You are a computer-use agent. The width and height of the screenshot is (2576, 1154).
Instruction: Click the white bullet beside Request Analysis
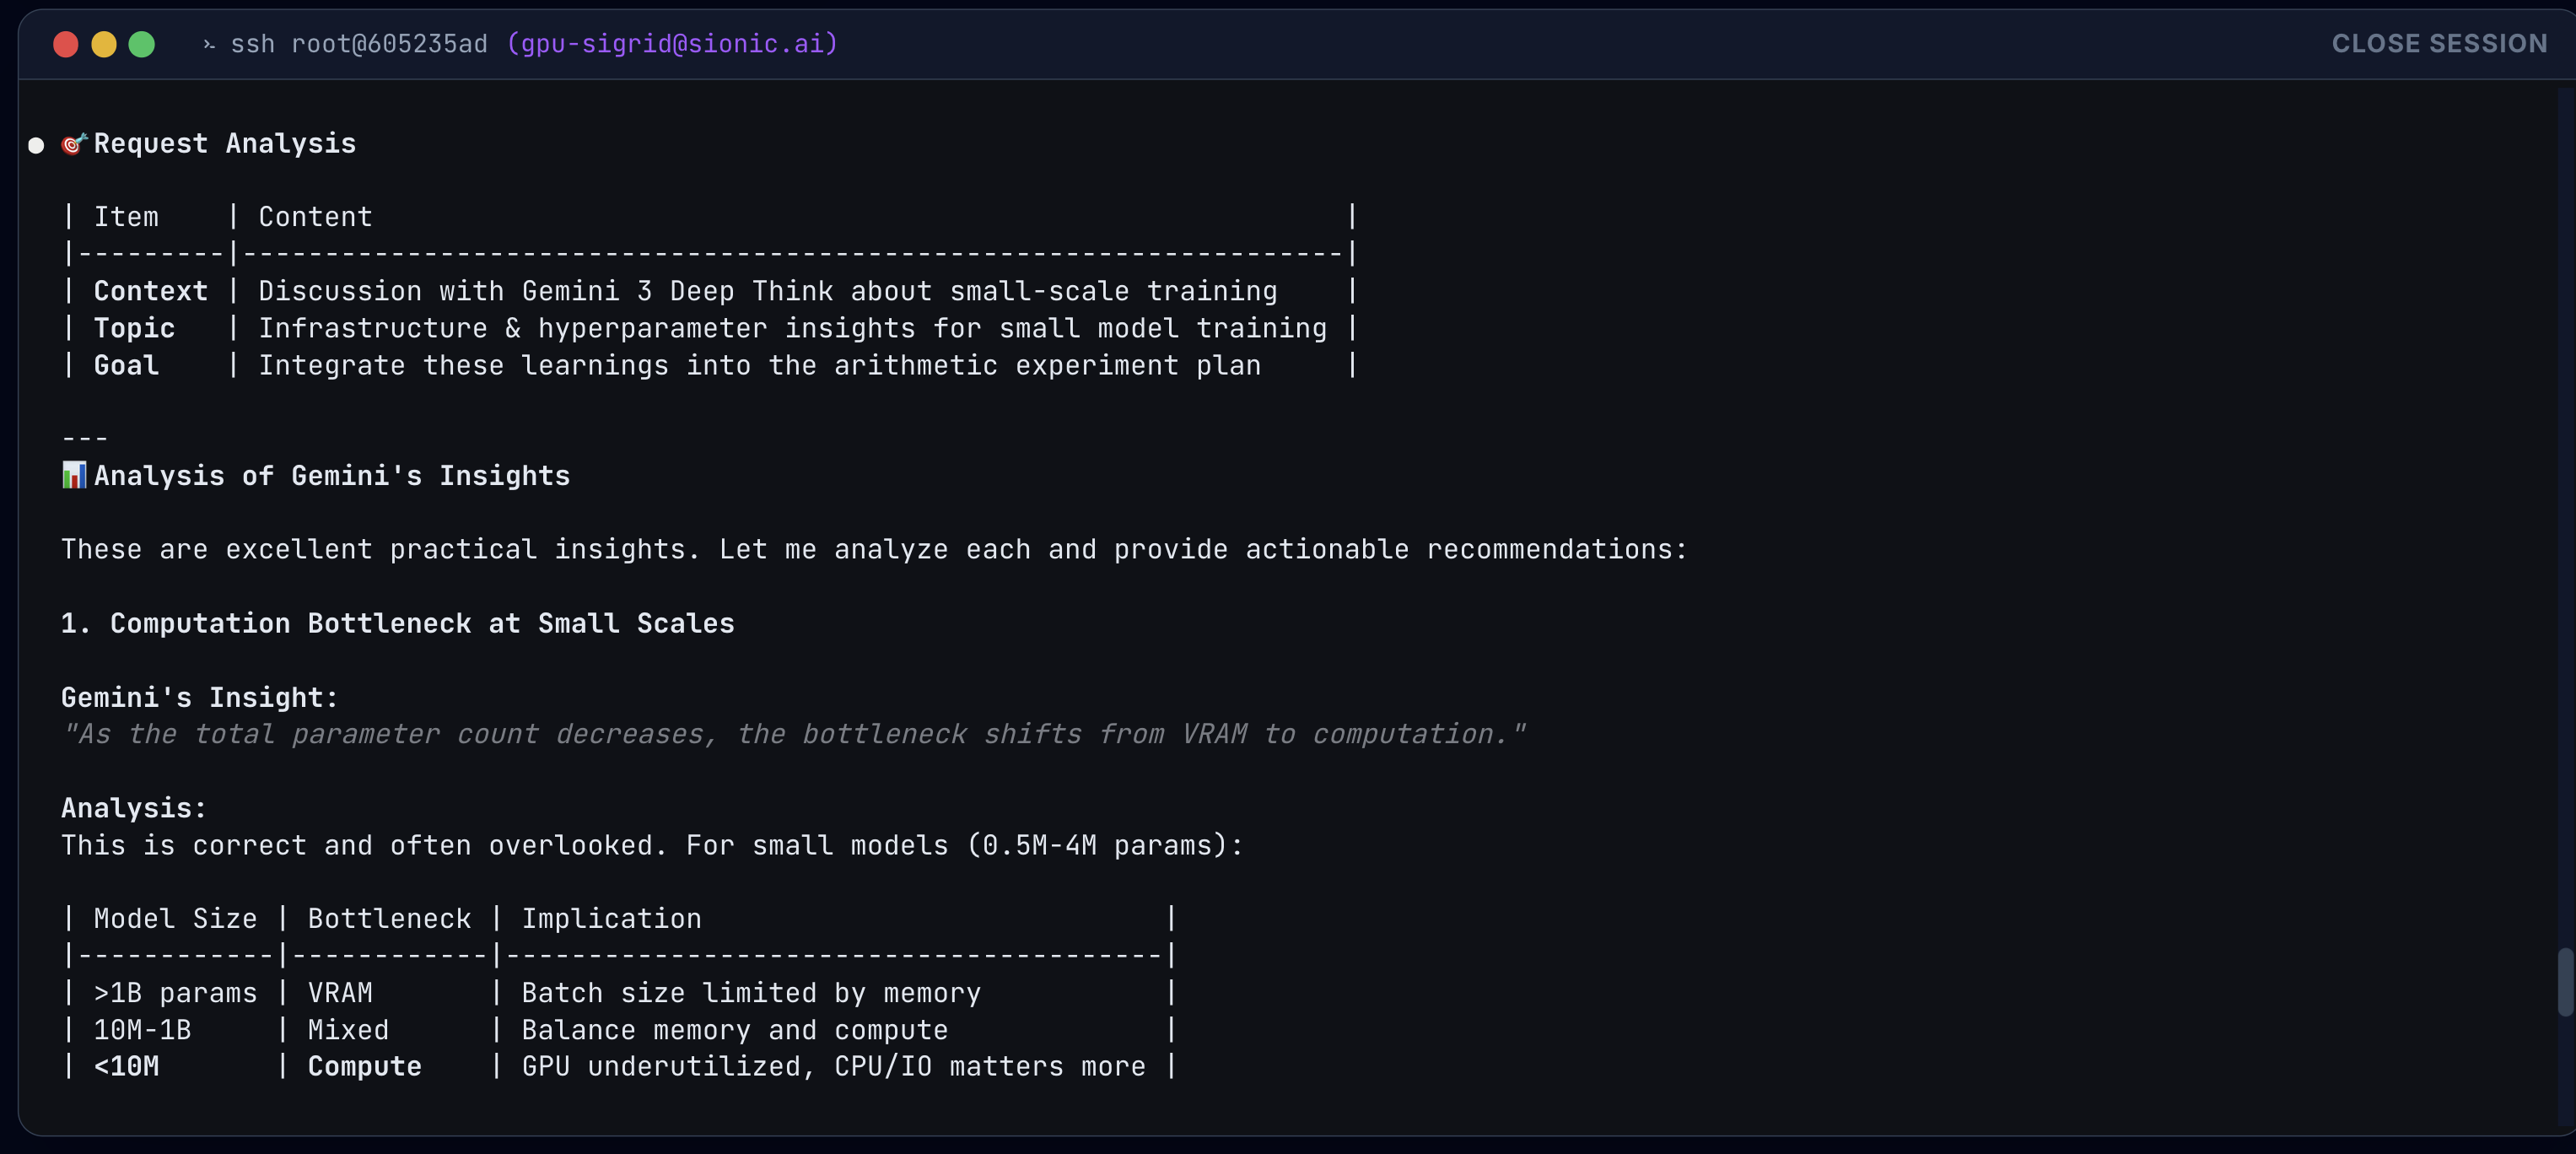[36, 146]
